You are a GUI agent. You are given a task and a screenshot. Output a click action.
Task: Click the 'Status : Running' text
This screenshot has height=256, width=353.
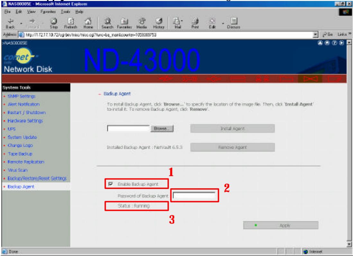pyautogui.click(x=133, y=206)
